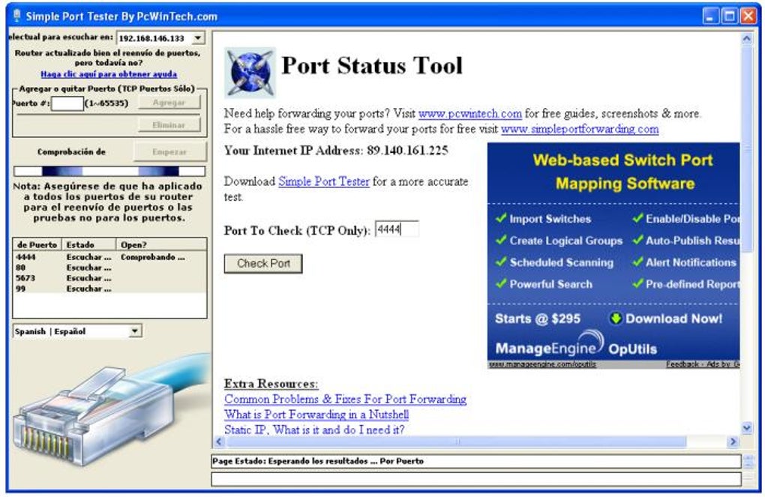Click the 'Open?' column header
Image resolution: width=765 pixels, height=497 pixels.
(x=161, y=245)
